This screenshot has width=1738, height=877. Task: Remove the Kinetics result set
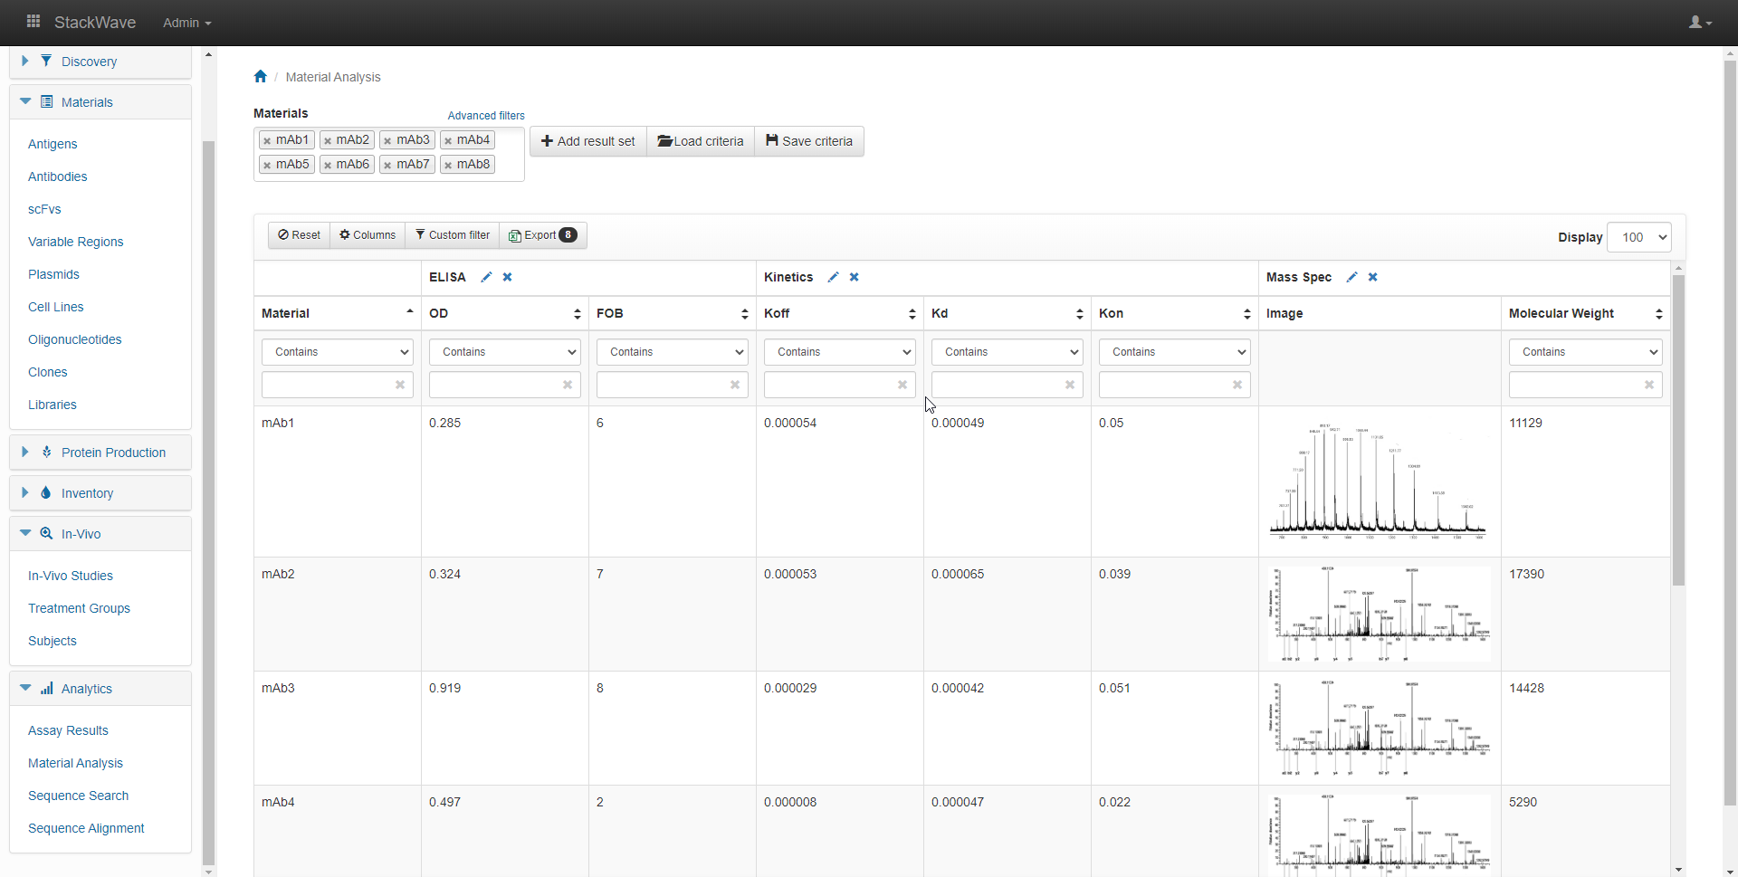pyautogui.click(x=854, y=278)
